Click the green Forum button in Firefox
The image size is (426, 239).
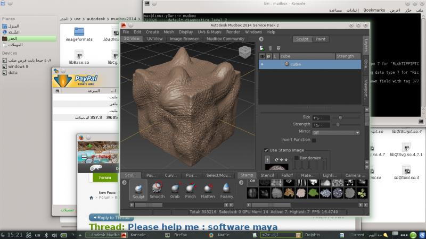(105, 178)
